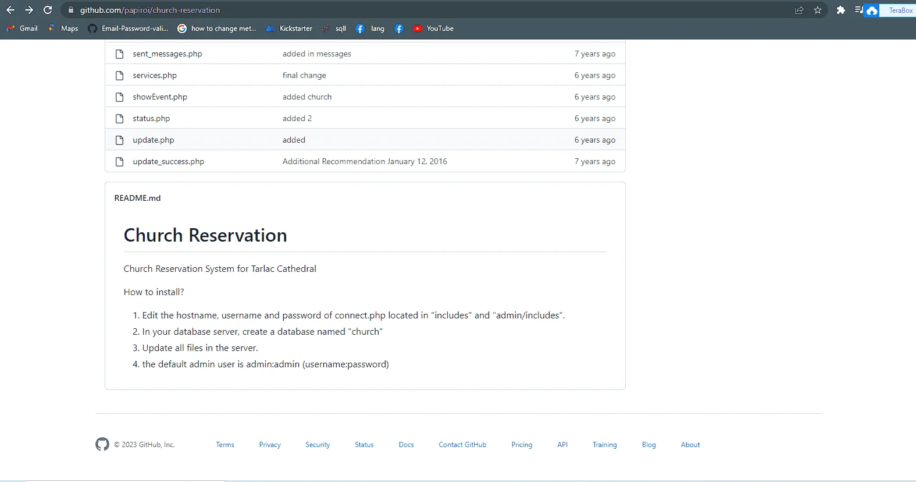The image size is (916, 482).
Task: Click '7 years ago' on update_success.php row
Action: 595,161
